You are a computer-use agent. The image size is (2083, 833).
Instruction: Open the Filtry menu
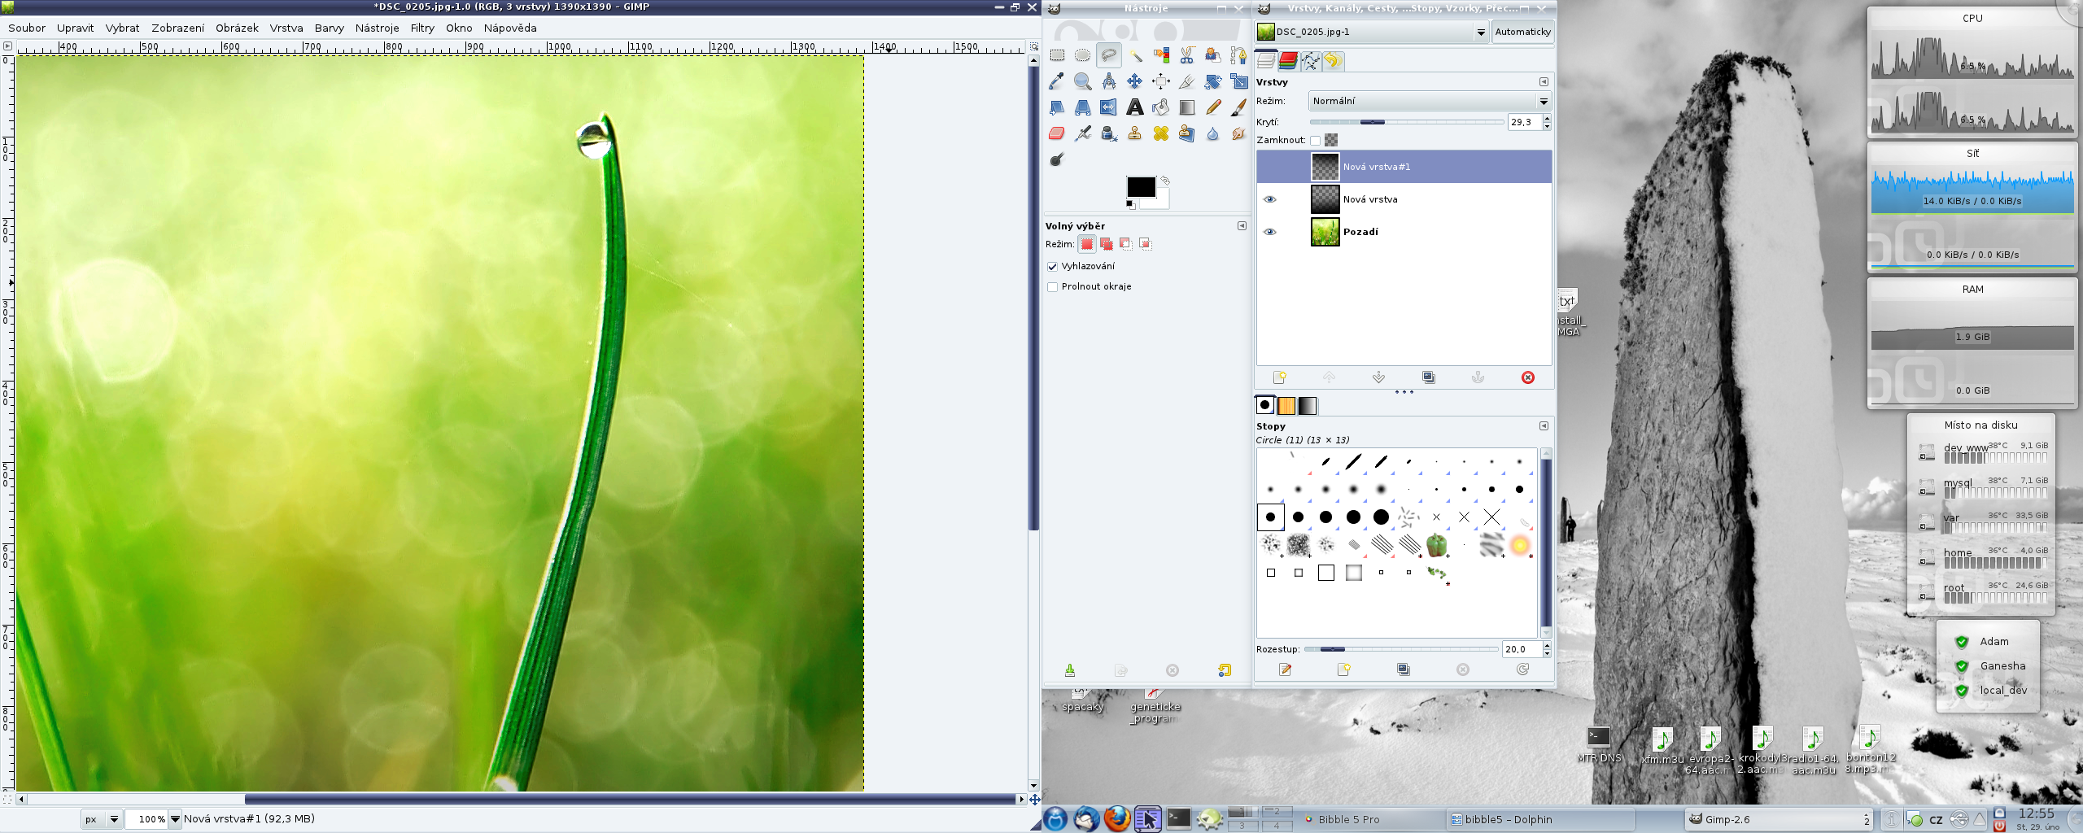pos(421,28)
